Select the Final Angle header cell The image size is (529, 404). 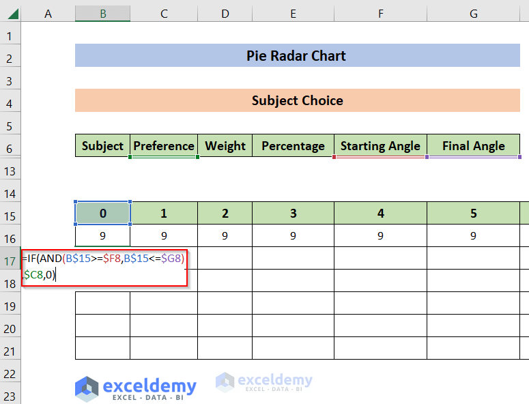coord(474,146)
